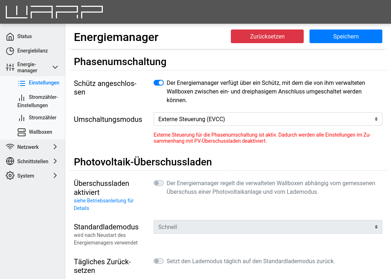The width and height of the screenshot is (391, 279).
Task: Disable the Schütz angeschlossen toggle
Action: [158, 83]
